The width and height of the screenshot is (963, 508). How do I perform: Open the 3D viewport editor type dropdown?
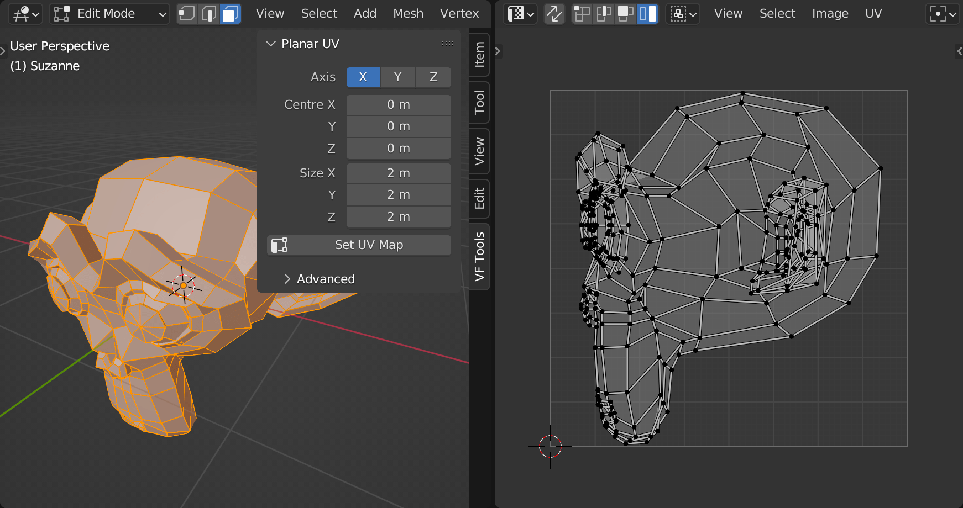[x=25, y=14]
